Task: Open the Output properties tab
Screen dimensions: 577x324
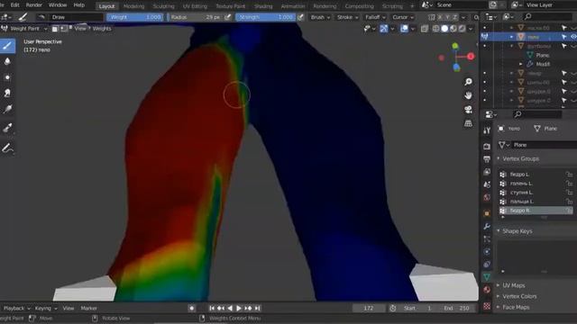Action: click(x=487, y=159)
